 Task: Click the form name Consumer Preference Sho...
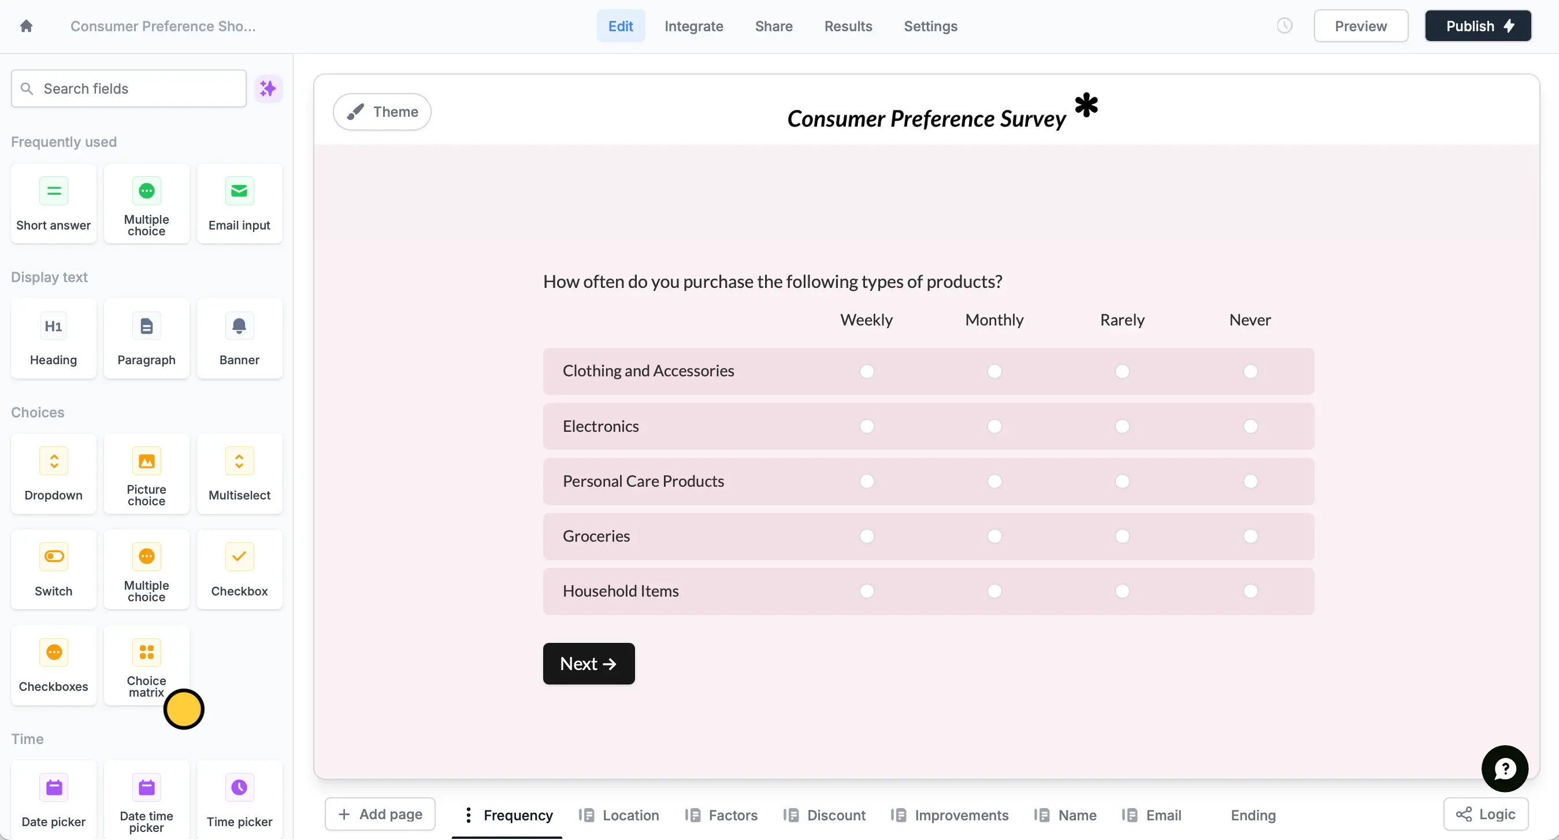pos(163,26)
